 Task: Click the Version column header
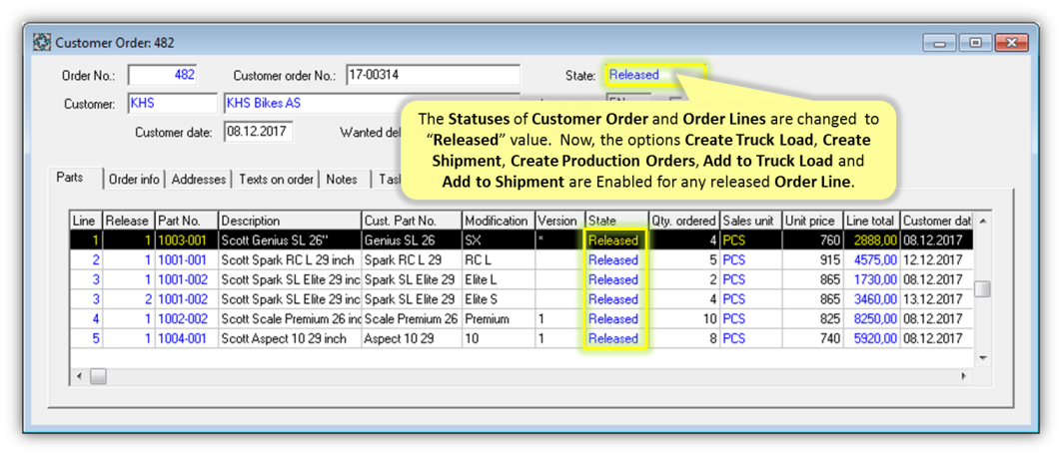tap(559, 221)
